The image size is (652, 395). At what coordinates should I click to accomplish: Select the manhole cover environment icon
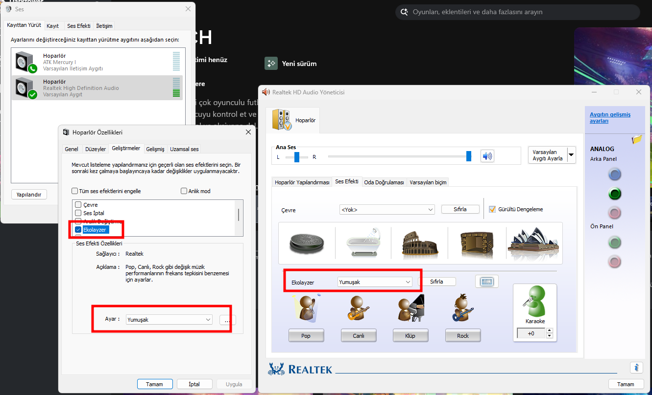click(x=307, y=243)
